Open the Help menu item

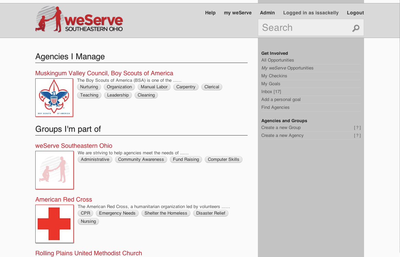coord(210,13)
